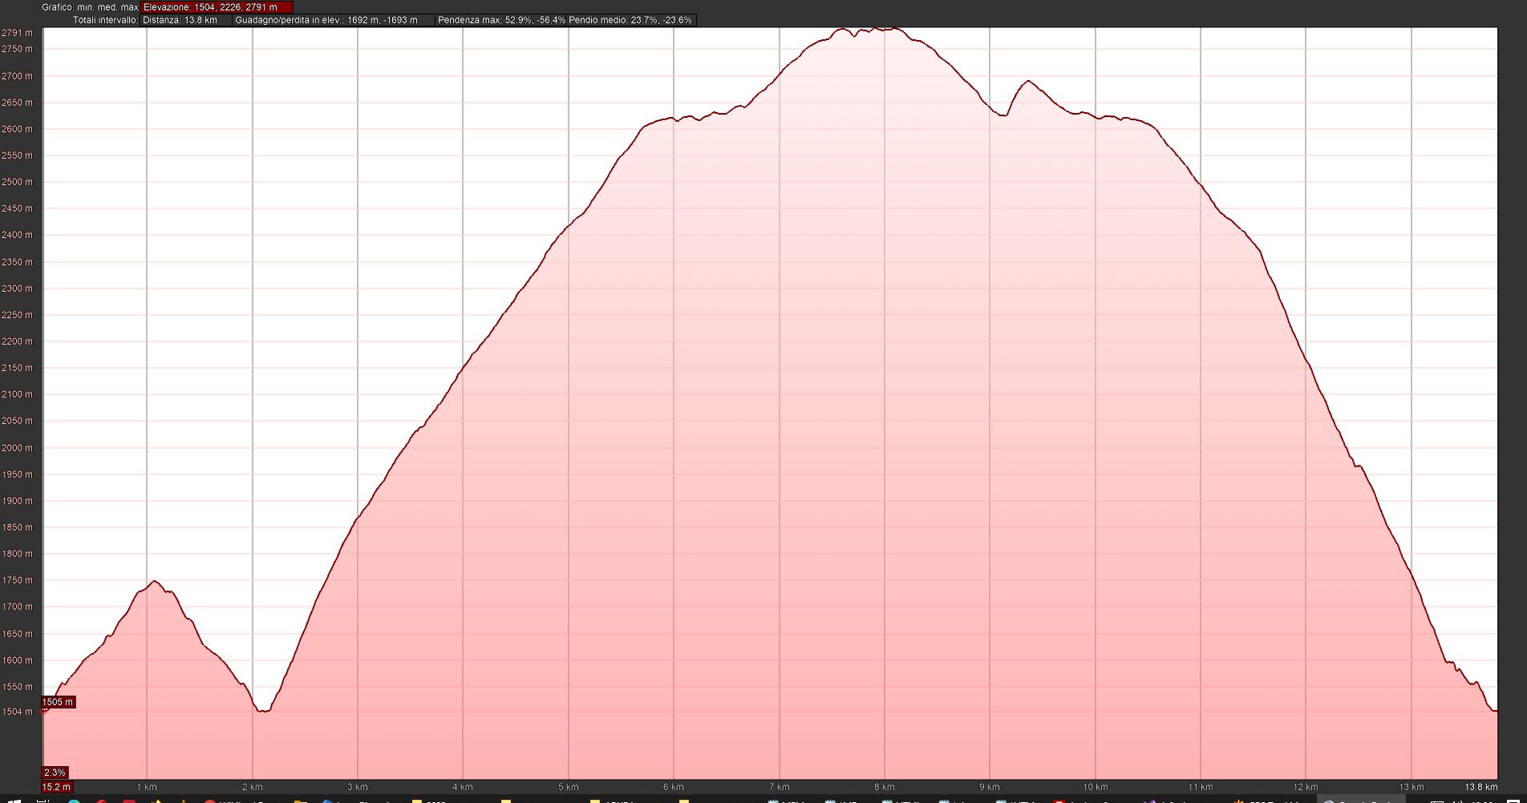
Task: Select the Pendio medio statistics box
Action: pyautogui.click(x=630, y=20)
